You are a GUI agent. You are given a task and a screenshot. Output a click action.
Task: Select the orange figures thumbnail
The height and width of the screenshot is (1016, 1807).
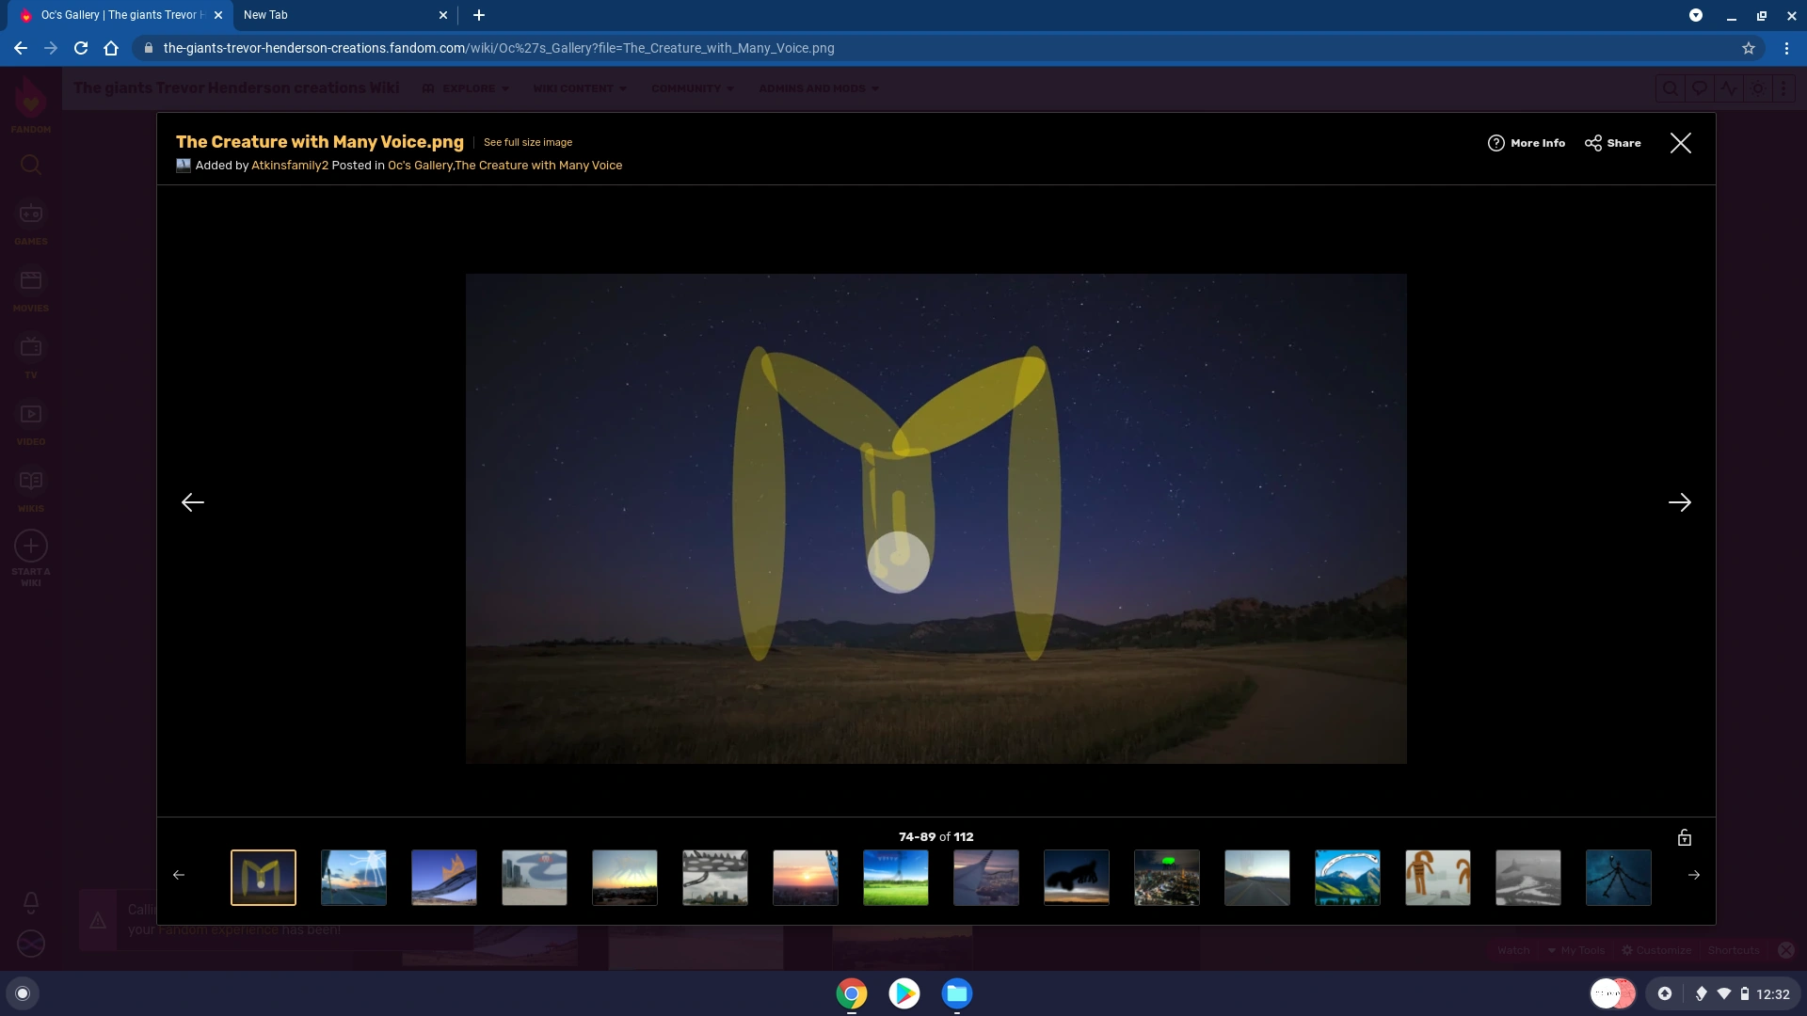click(x=1437, y=878)
